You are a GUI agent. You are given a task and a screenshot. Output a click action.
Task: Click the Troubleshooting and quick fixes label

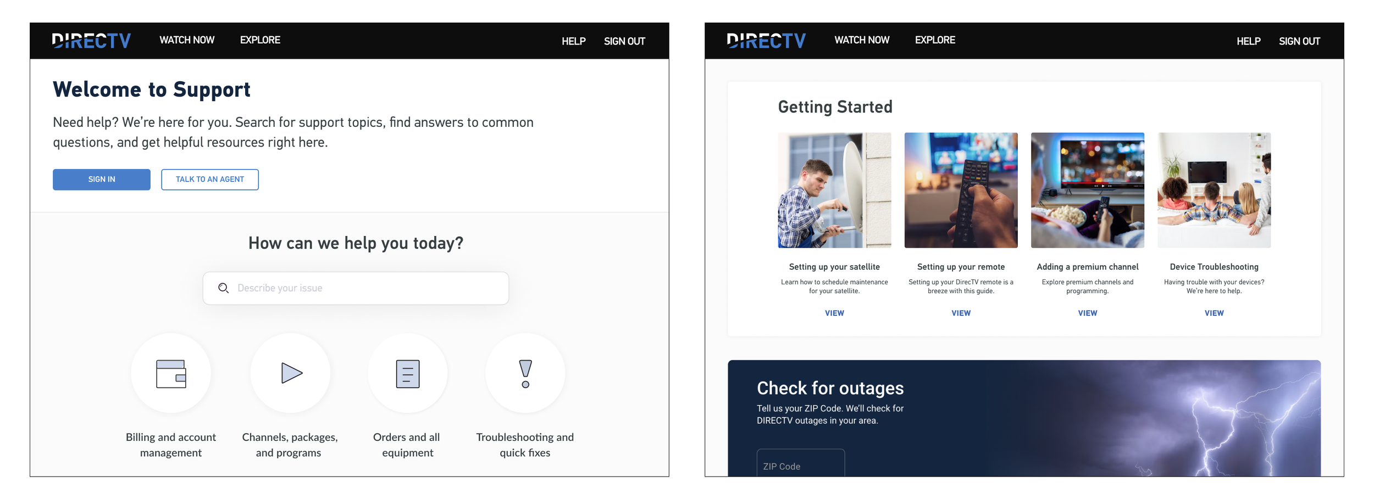525,445
